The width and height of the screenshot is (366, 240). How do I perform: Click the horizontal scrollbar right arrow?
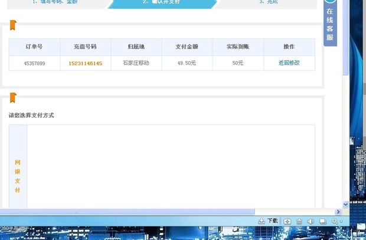[338, 212]
